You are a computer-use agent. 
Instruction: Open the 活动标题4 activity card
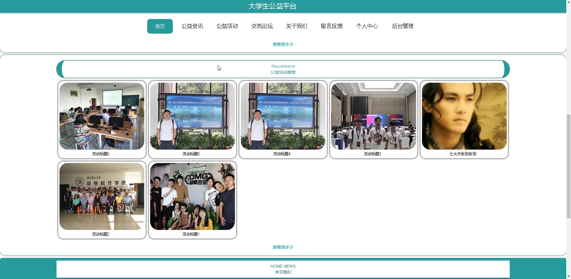(283, 119)
